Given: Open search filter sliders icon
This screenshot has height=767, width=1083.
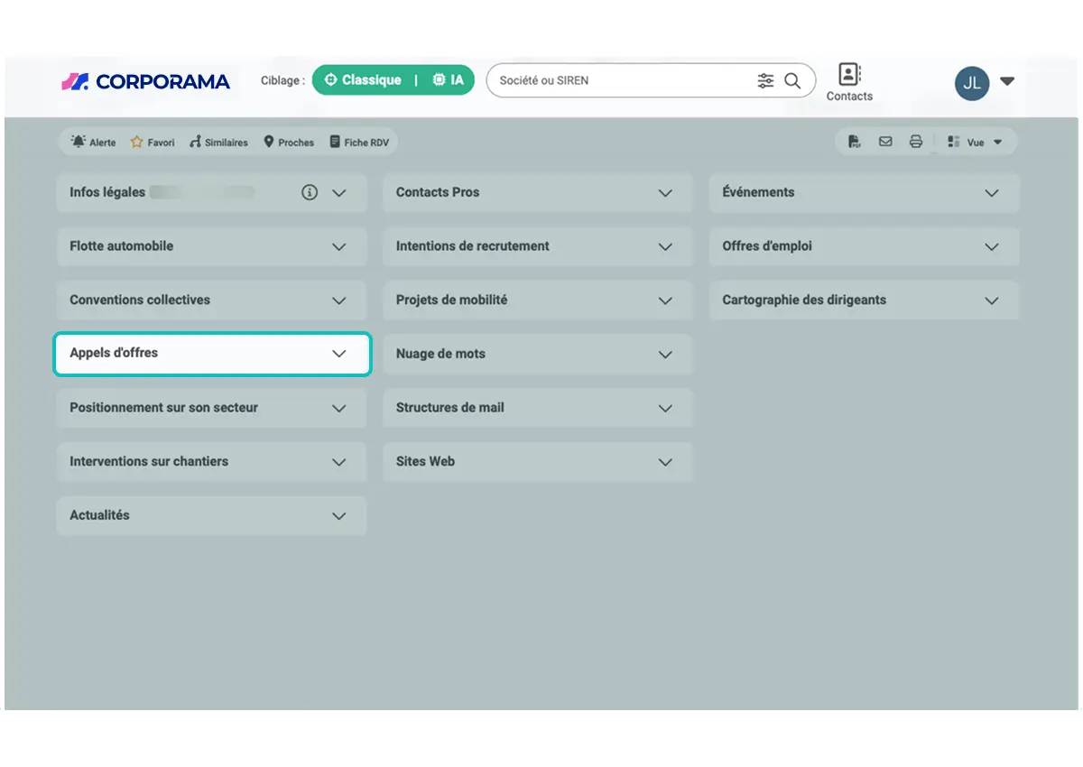Looking at the screenshot, I should (765, 80).
